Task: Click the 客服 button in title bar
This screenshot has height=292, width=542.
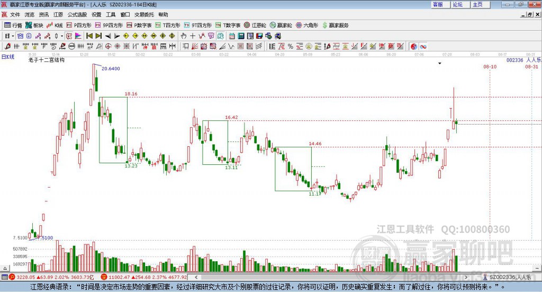Action: point(440,4)
